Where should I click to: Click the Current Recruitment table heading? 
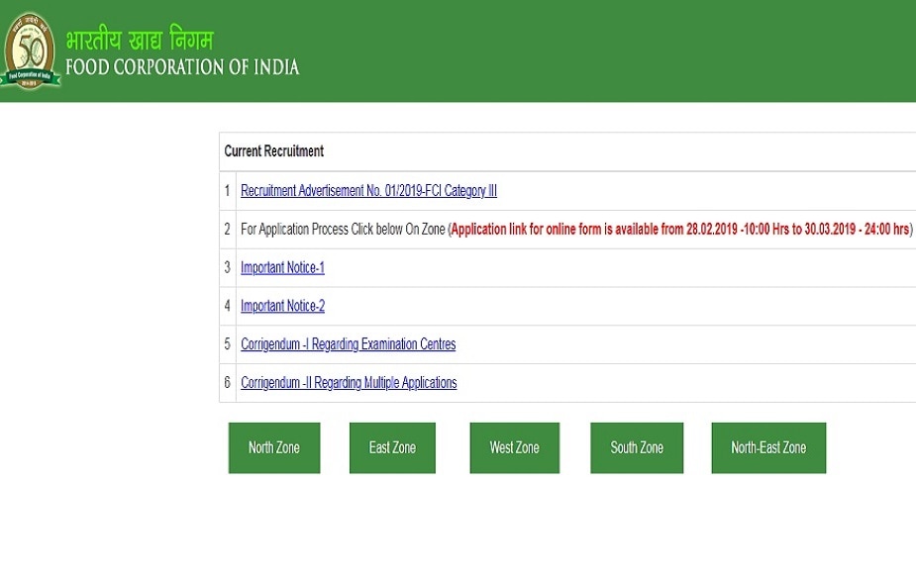[274, 151]
